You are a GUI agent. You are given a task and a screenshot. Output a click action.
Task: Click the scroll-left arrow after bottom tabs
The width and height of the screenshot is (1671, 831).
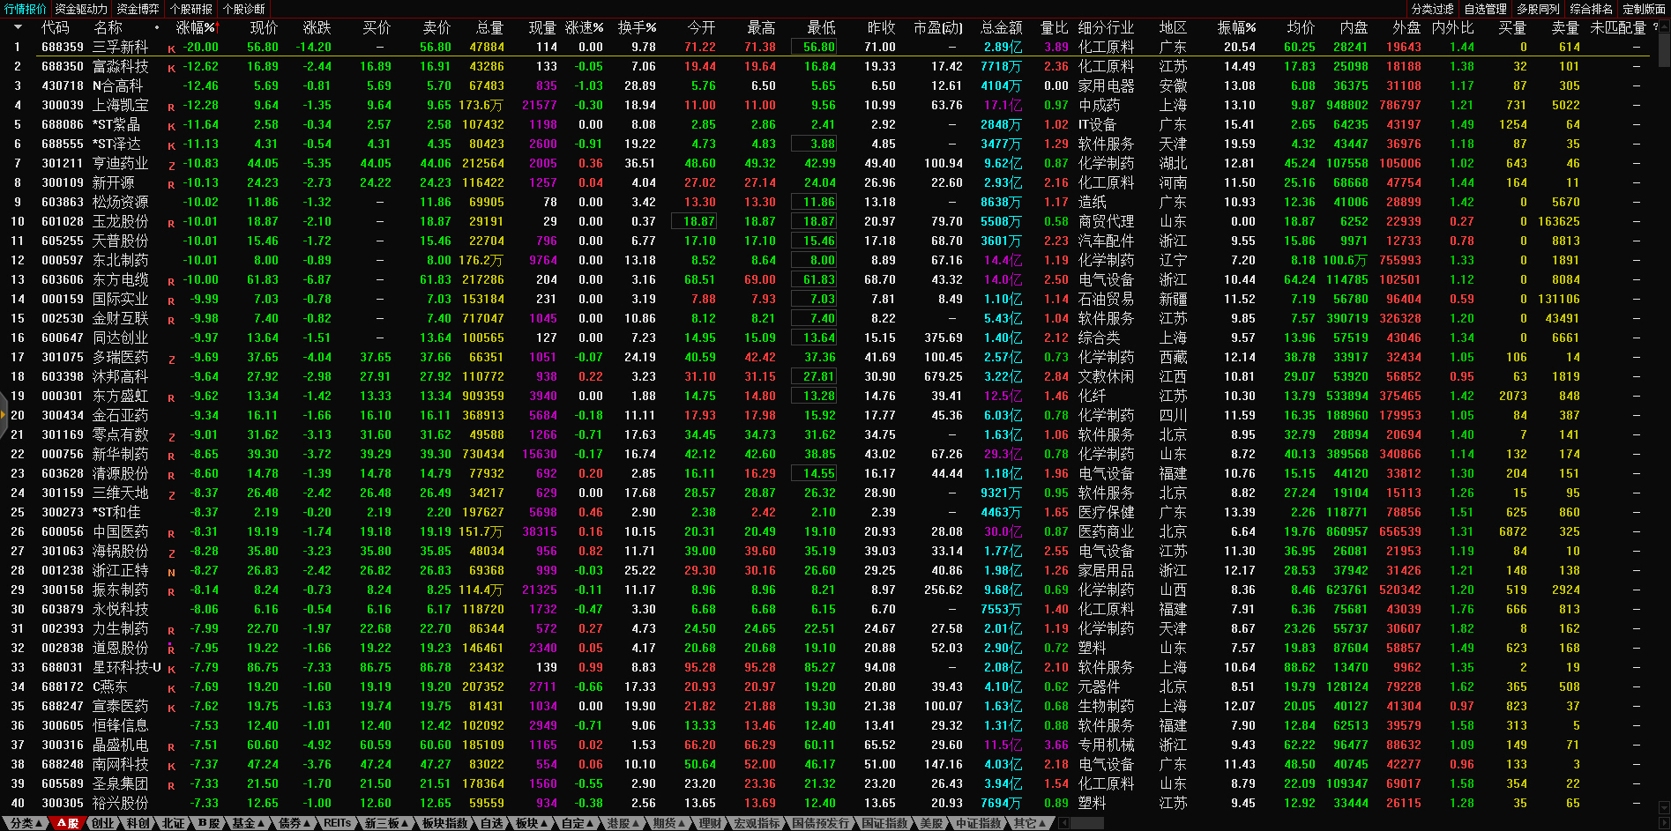[1064, 823]
